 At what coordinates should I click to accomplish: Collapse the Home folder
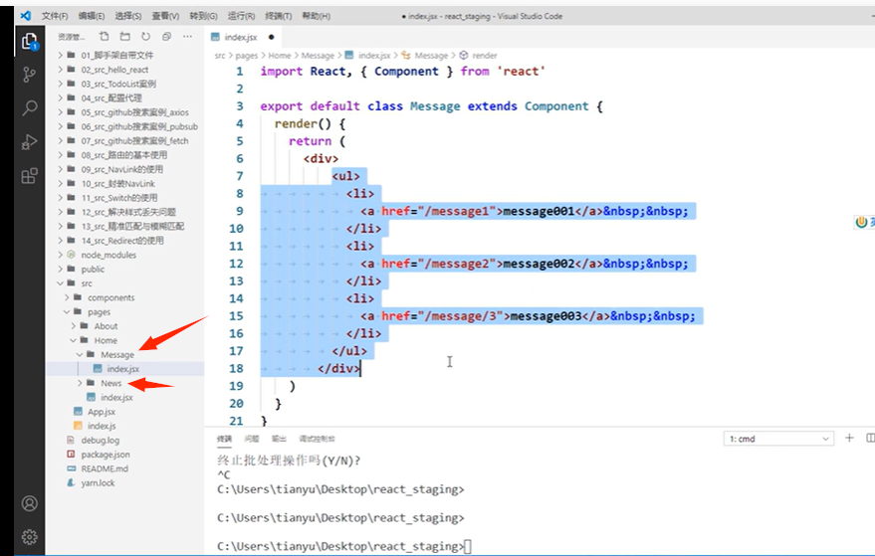125,340
